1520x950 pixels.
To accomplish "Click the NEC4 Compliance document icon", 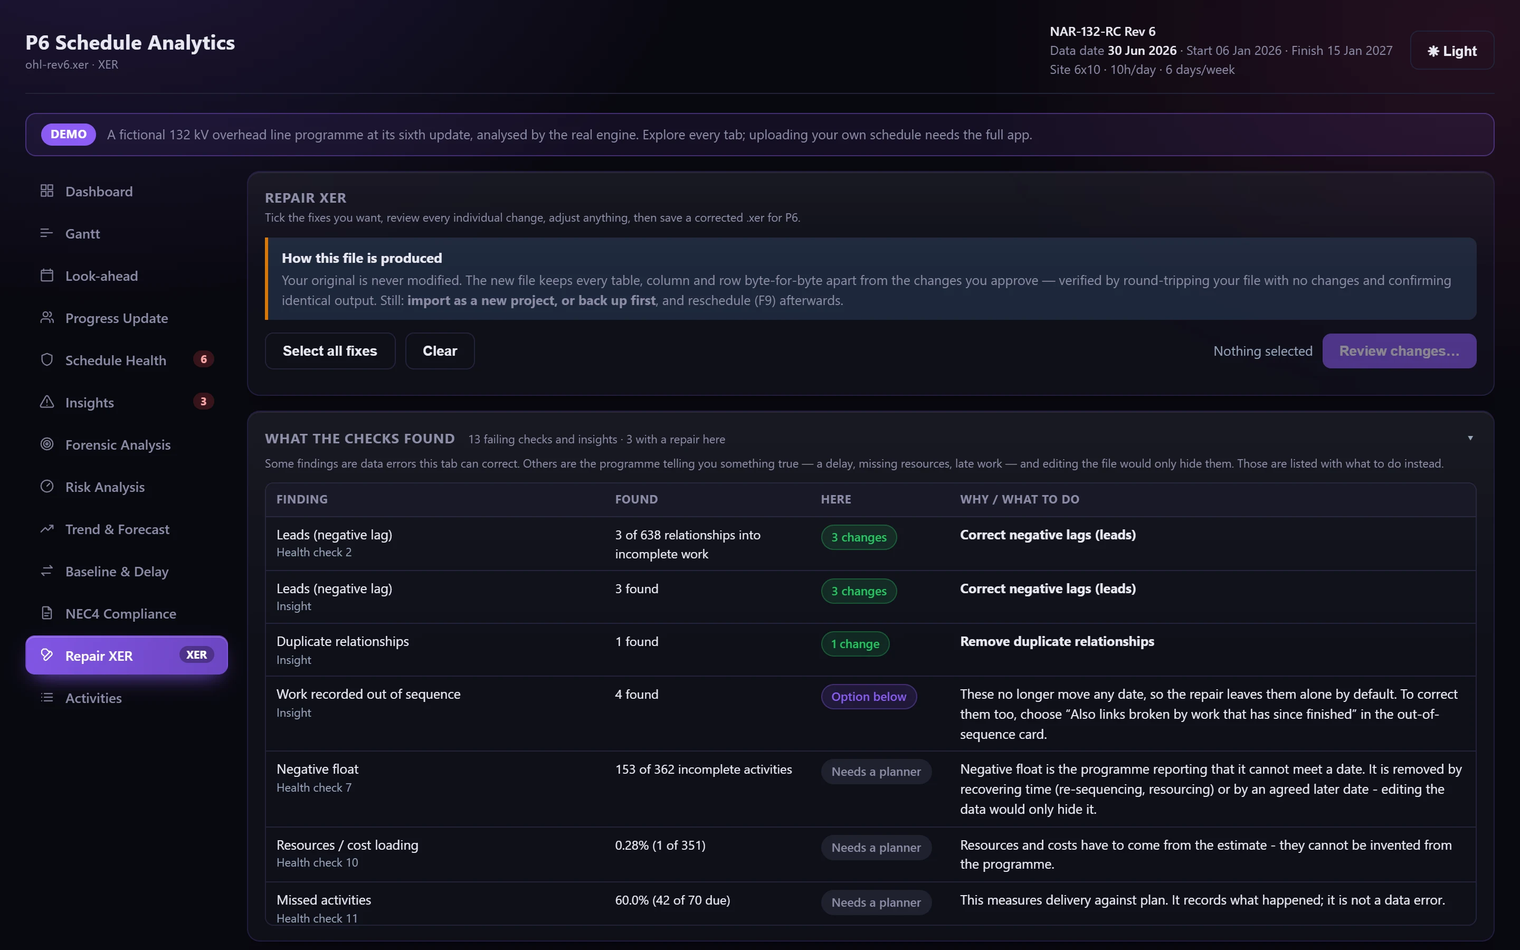I will 46,613.
